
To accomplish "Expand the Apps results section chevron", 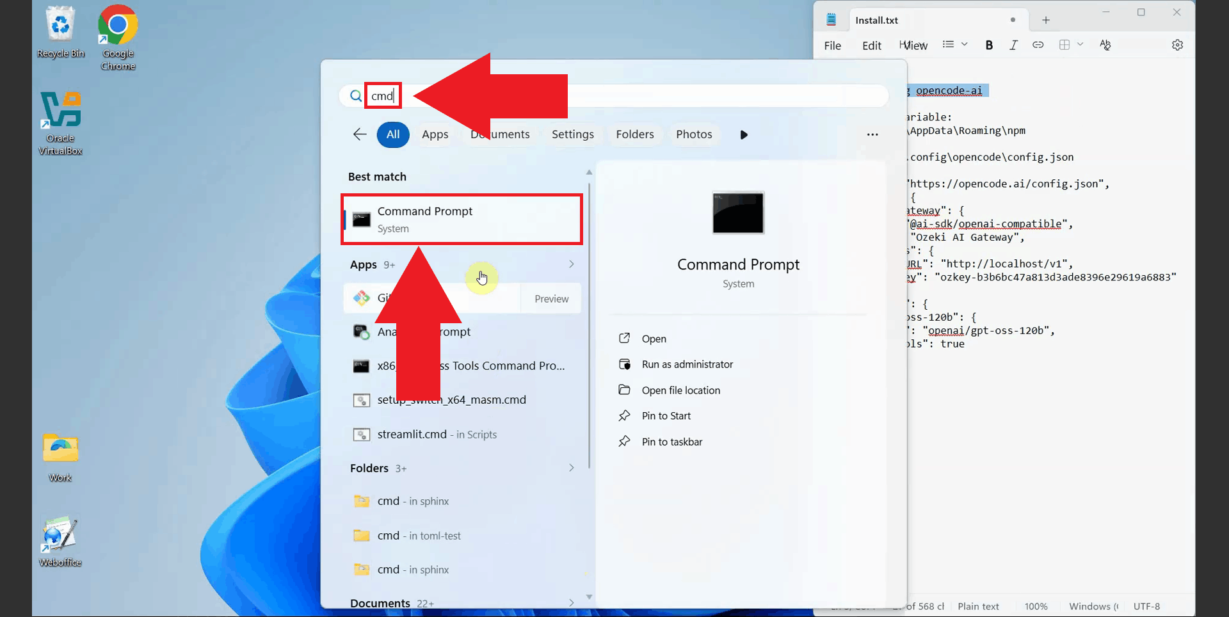I will coord(571,264).
